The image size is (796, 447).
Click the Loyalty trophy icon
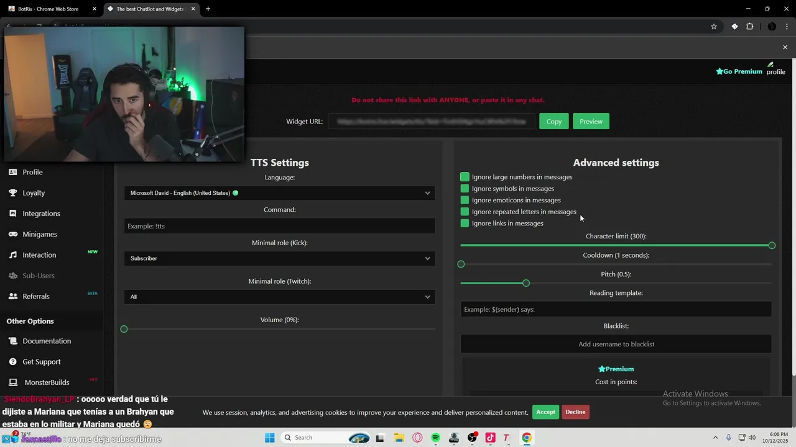point(12,192)
